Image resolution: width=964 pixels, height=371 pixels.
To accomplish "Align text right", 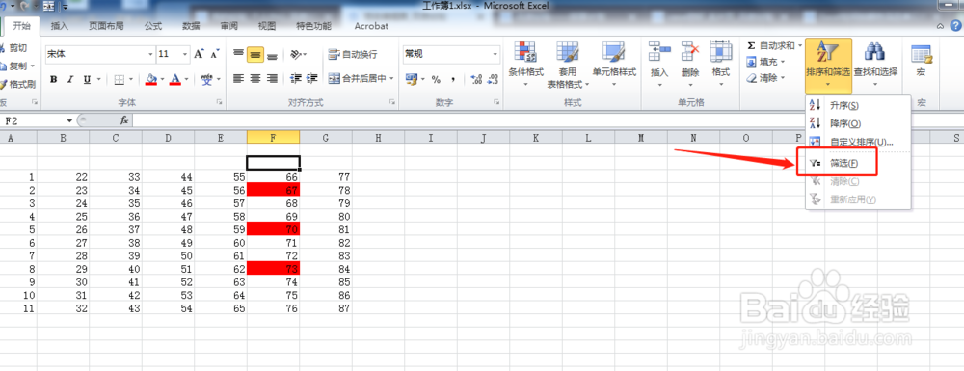I will 272,79.
